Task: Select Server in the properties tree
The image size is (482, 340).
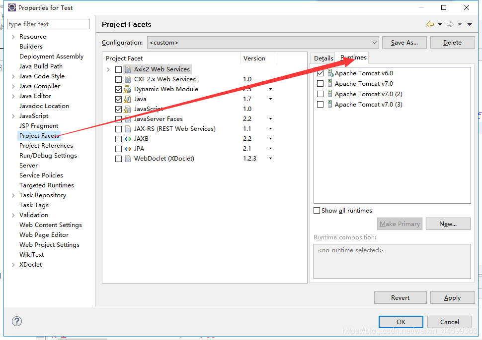Action: [x=29, y=165]
